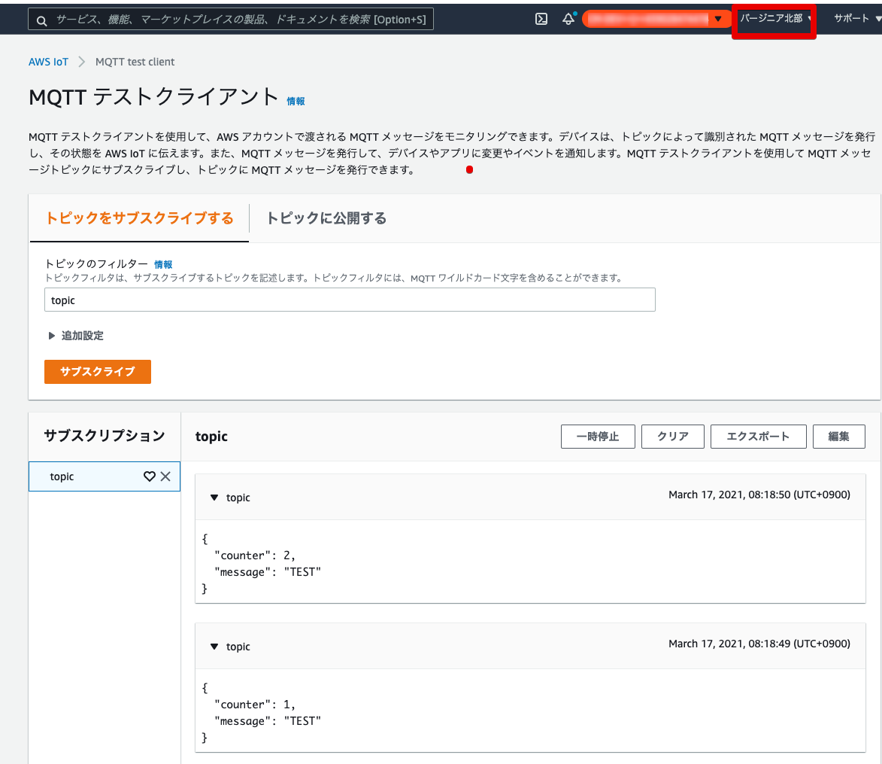882x764 pixels.
Task: Pause messages with the 一時停止 button
Action: [x=597, y=437]
